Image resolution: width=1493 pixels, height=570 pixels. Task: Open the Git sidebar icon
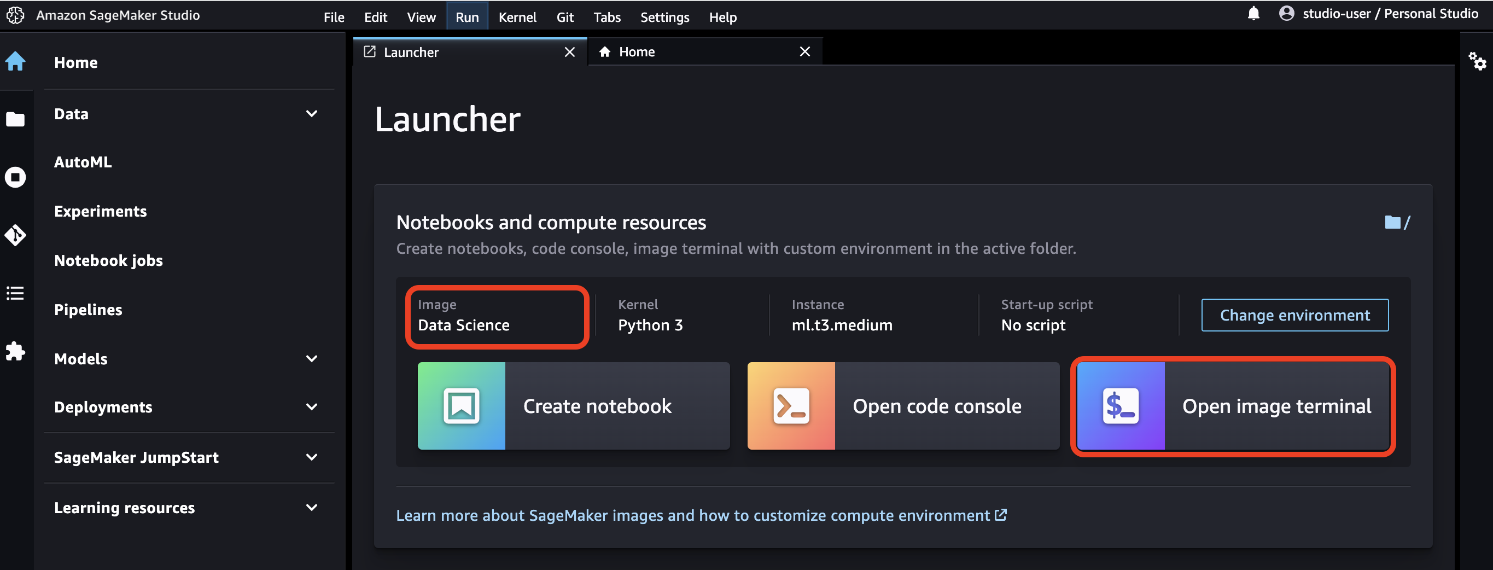point(16,235)
